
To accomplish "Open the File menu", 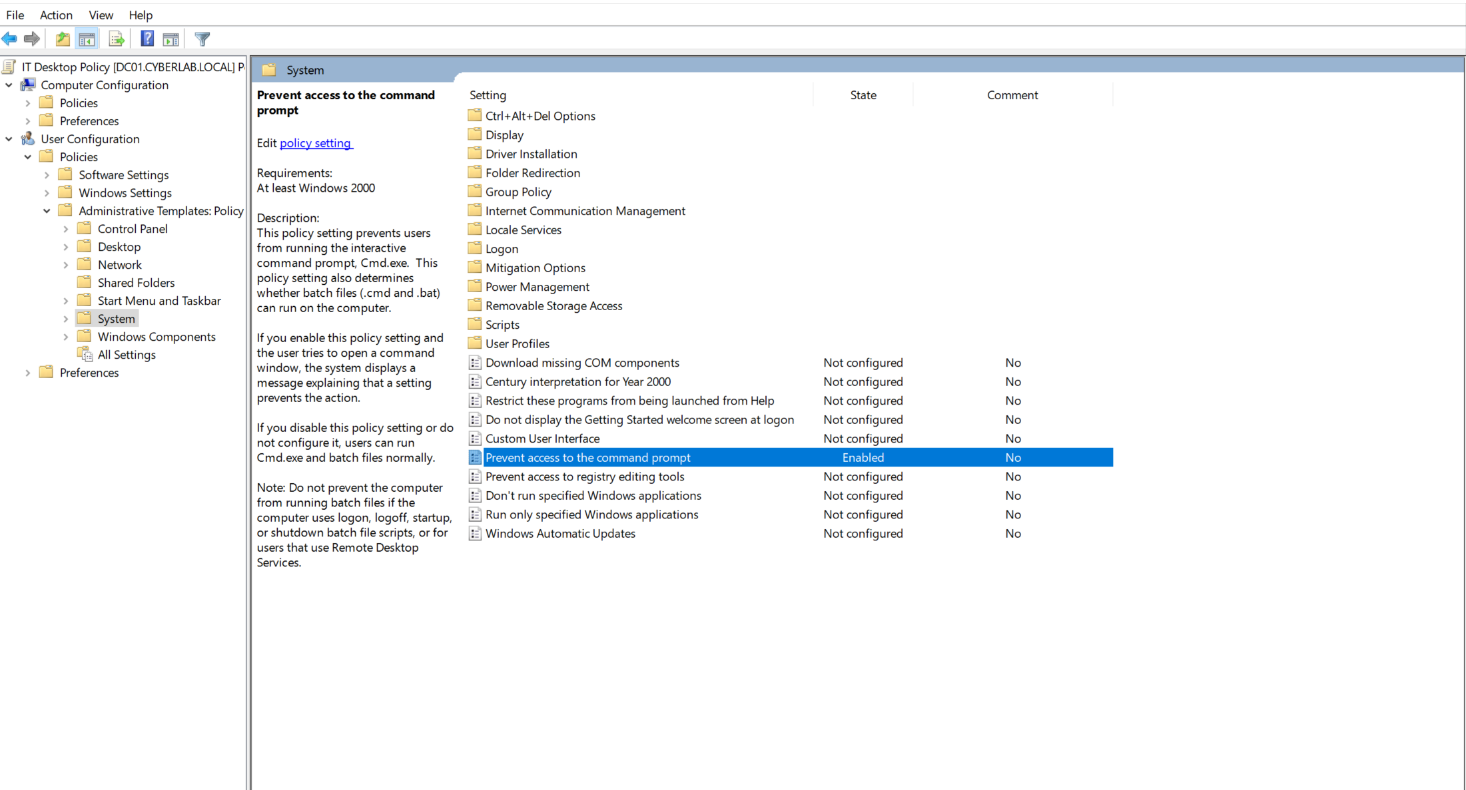I will (15, 15).
